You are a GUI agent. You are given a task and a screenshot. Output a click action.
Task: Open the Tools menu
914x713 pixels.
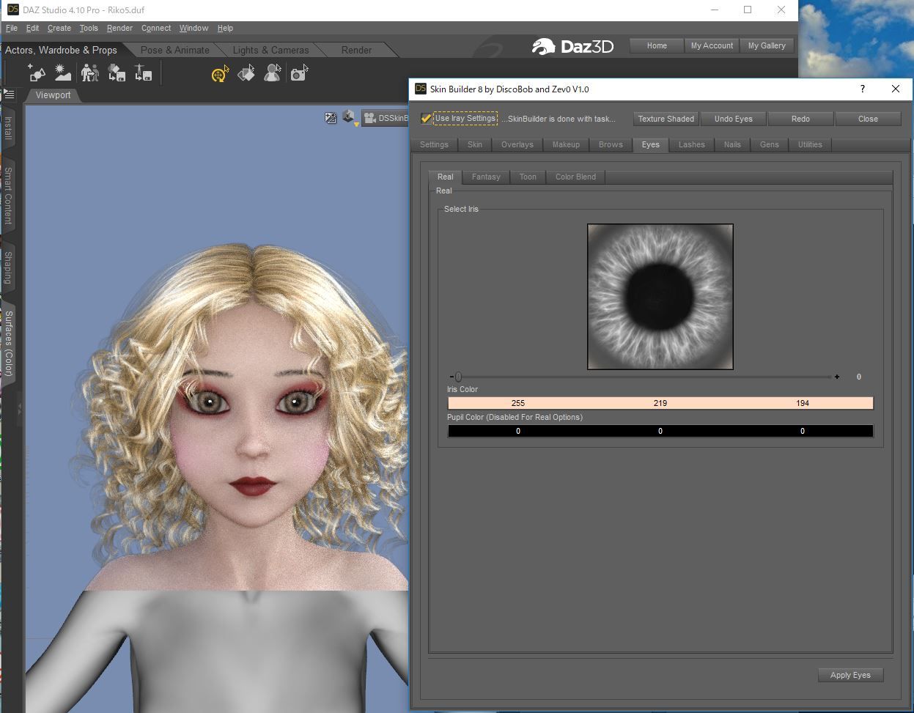pyautogui.click(x=89, y=28)
